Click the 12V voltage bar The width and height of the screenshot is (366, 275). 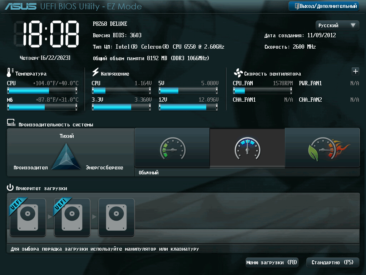188,107
